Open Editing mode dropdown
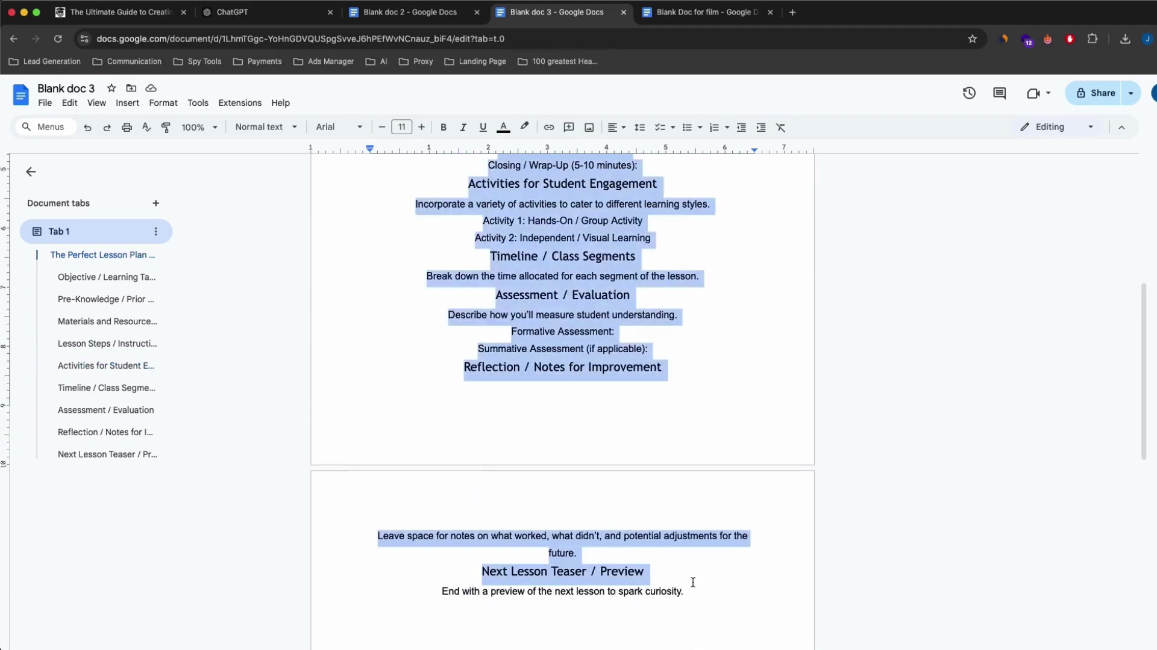Viewport: 1157px width, 650px height. (1058, 127)
